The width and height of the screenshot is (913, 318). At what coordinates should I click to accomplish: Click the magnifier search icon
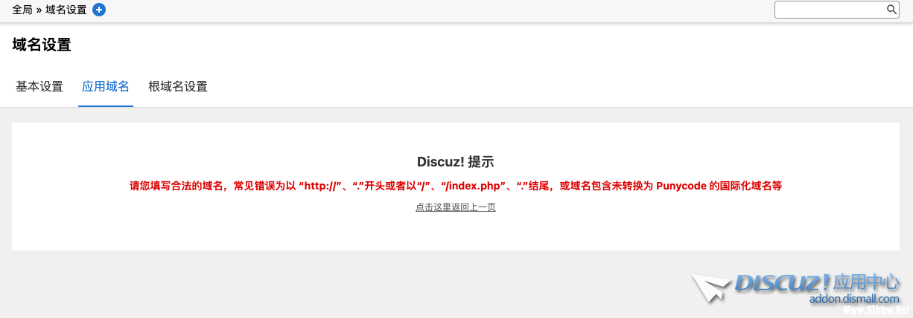click(891, 10)
